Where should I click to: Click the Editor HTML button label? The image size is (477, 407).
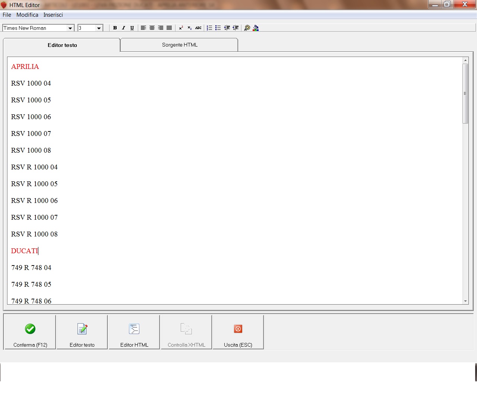(134, 345)
